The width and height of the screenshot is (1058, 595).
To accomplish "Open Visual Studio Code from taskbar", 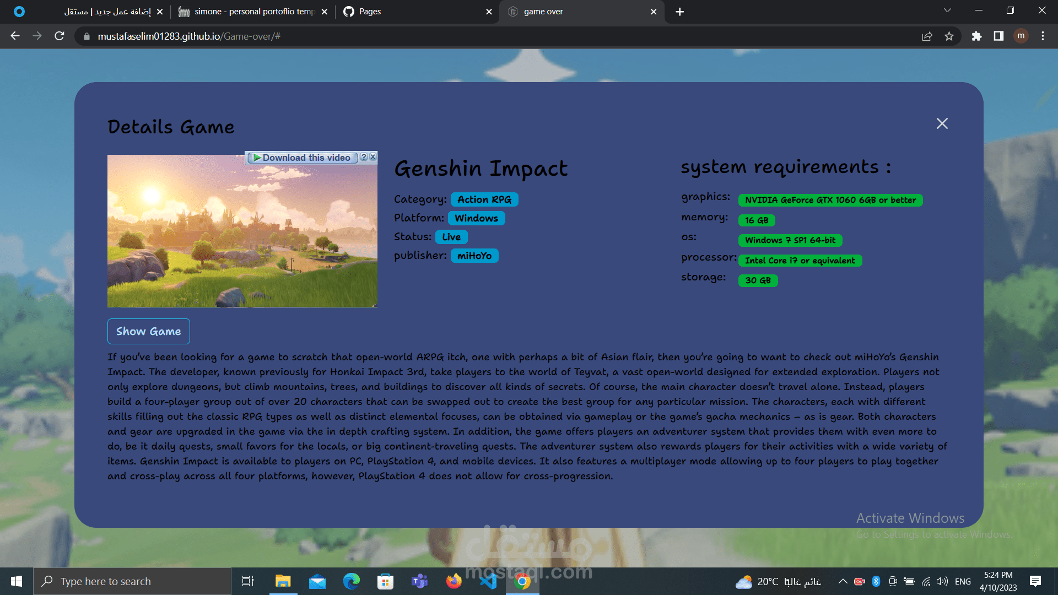I will click(488, 581).
